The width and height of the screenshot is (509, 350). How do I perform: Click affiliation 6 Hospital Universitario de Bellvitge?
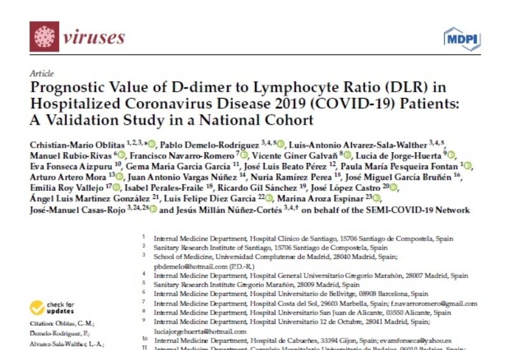291,294
